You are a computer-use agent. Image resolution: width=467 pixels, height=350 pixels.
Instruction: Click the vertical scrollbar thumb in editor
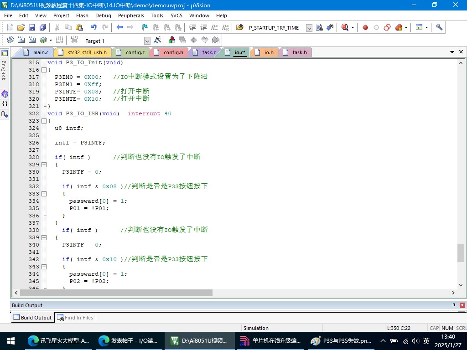point(461,253)
